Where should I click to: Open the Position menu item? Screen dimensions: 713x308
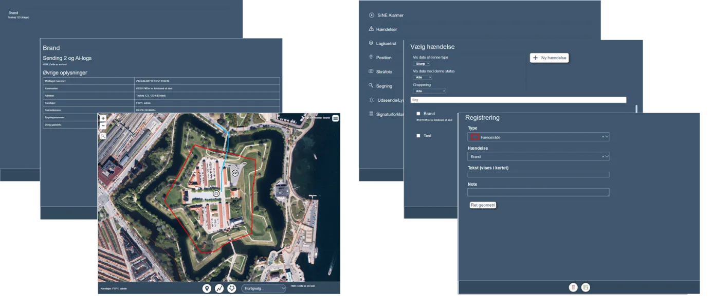pos(380,58)
